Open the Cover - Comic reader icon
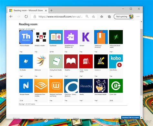 86,61
